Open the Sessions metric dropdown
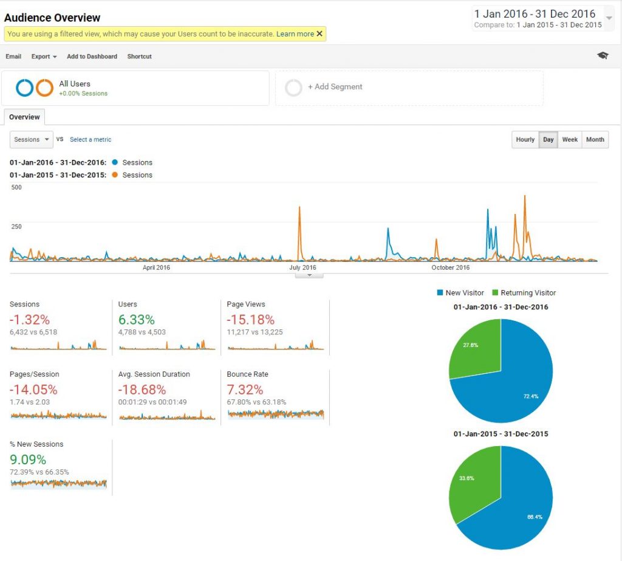 point(32,139)
